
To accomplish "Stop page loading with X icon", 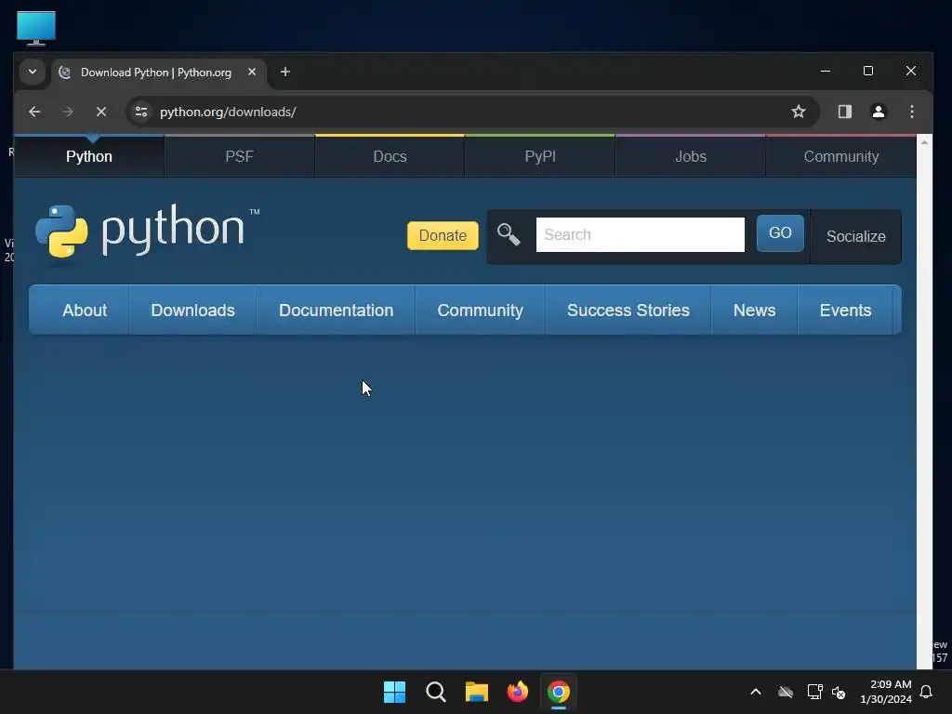I will click(x=101, y=112).
